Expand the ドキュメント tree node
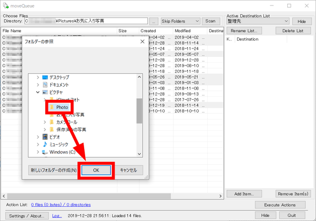Image resolution: width=316 pixels, height=221 pixels. click(x=38, y=85)
